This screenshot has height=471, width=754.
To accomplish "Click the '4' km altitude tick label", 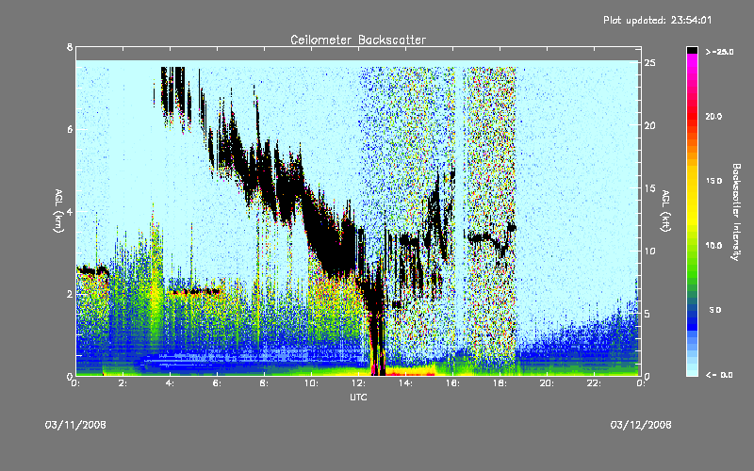I will point(70,211).
